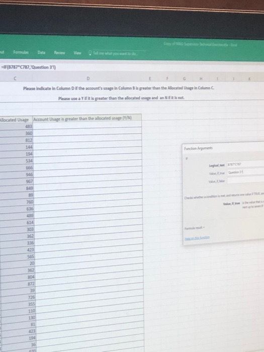This screenshot has width=264, height=352.
Task: Select the cell containing 967
Action: 16,182
